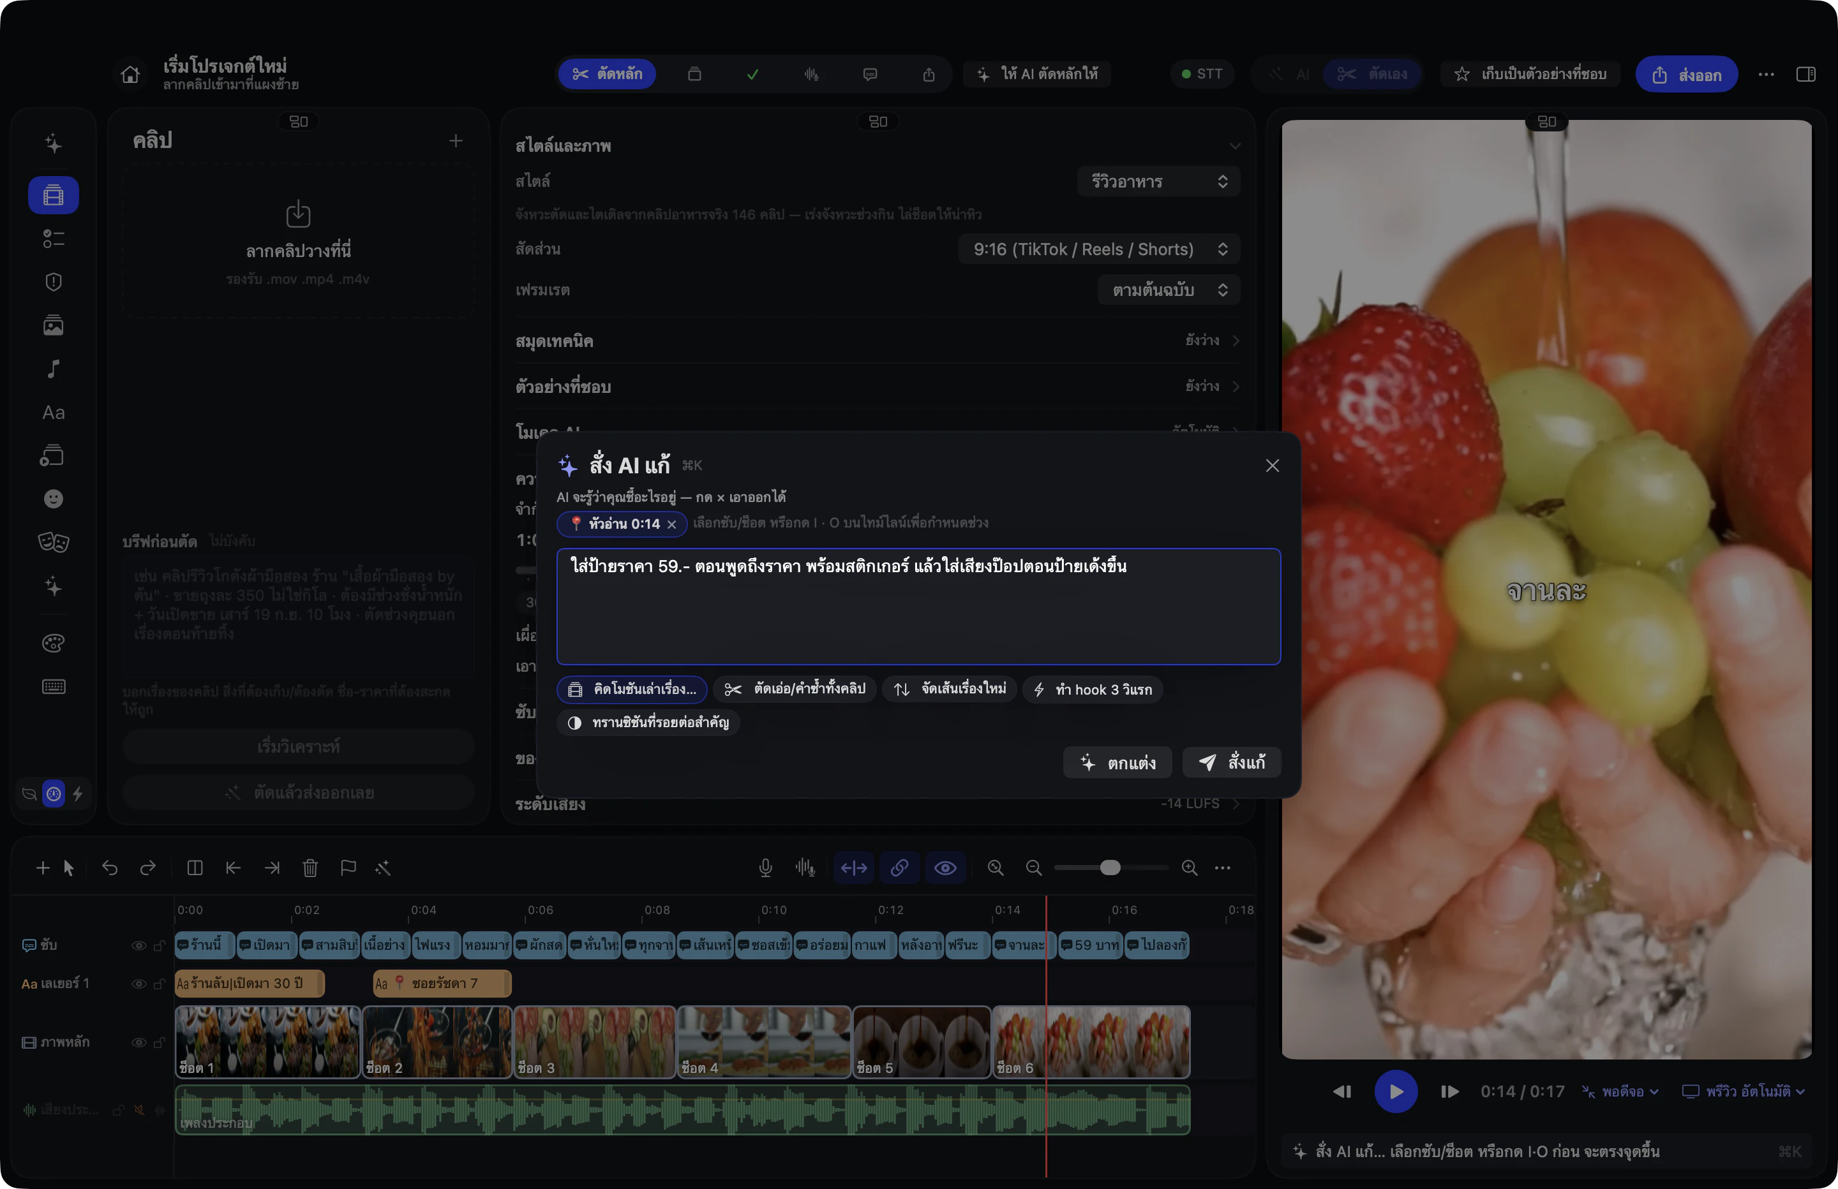Open the Aa text sidebar panel
The image size is (1838, 1189).
tap(53, 412)
